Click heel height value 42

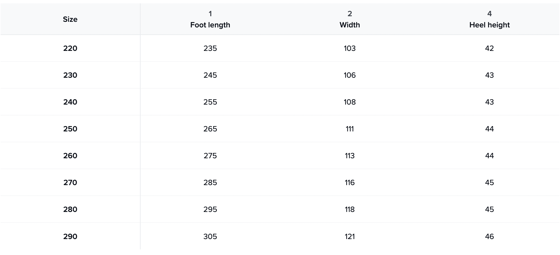point(489,48)
